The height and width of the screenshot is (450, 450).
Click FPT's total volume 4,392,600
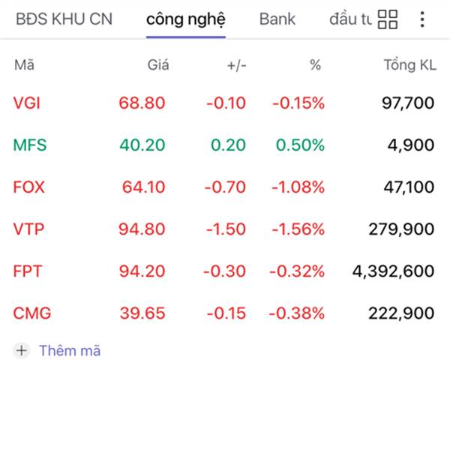click(x=394, y=271)
